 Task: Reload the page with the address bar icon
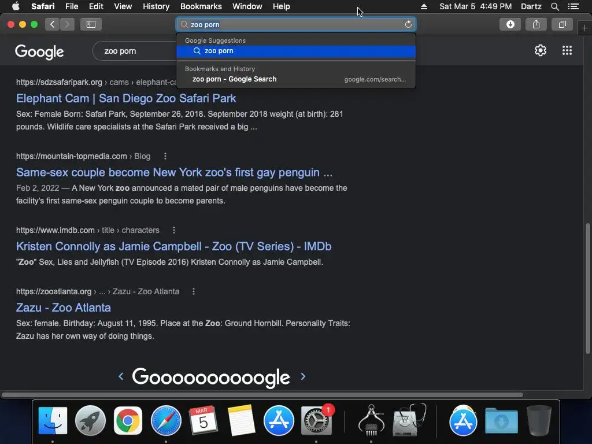tap(408, 24)
